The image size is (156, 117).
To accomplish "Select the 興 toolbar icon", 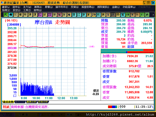I will [x=103, y=15].
